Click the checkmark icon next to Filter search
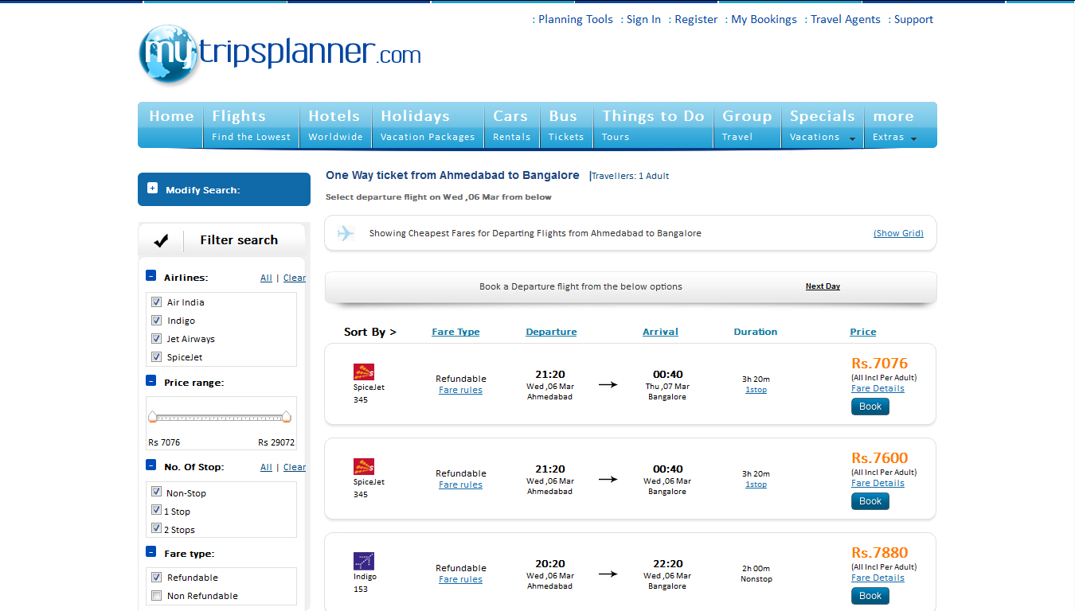The height and width of the screenshot is (611, 1075). click(161, 240)
